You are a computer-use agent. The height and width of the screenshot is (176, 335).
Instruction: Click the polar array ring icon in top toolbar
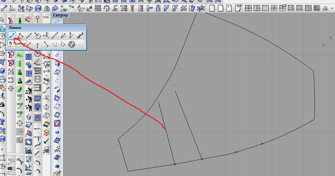(x=106, y=8)
